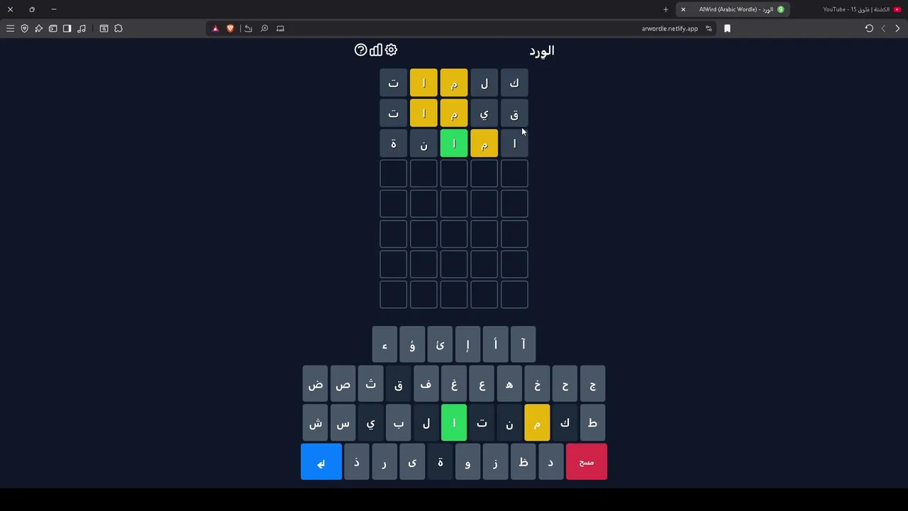This screenshot has height=511, width=908.
Task: Open the Brave browser main menu
Action: (x=10, y=28)
